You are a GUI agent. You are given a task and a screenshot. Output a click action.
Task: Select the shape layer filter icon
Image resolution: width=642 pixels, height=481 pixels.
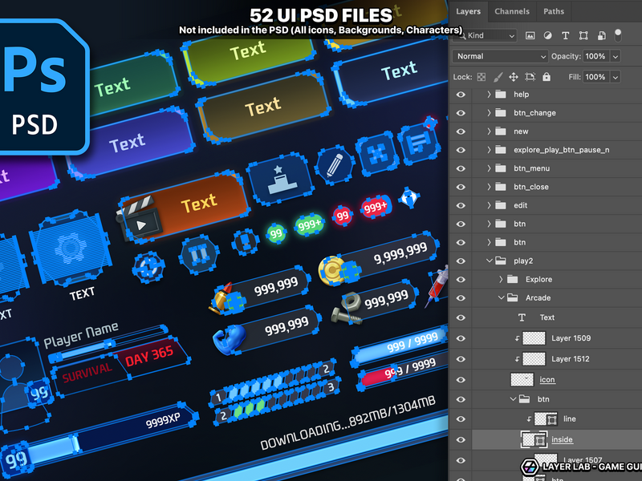583,35
